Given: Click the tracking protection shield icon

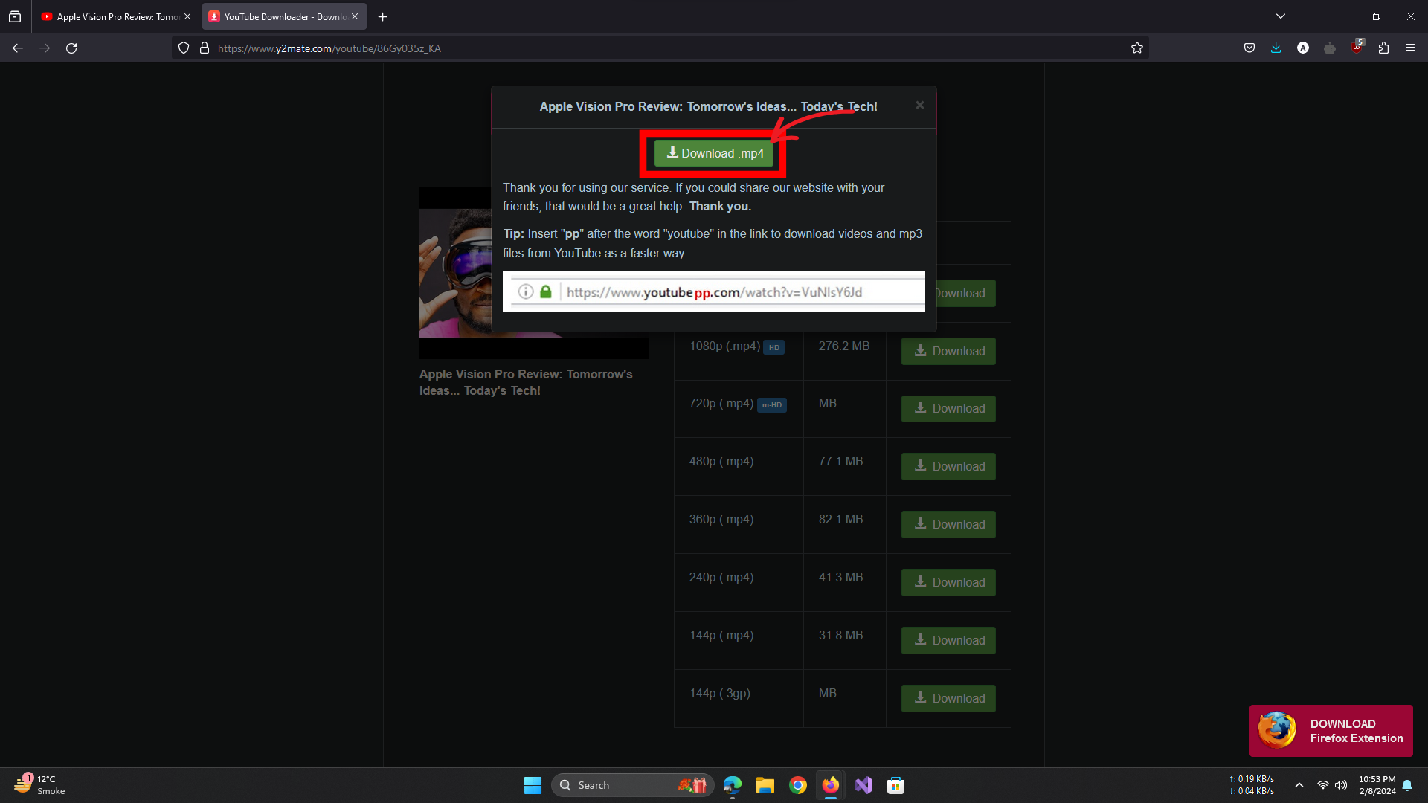Looking at the screenshot, I should click(x=184, y=48).
